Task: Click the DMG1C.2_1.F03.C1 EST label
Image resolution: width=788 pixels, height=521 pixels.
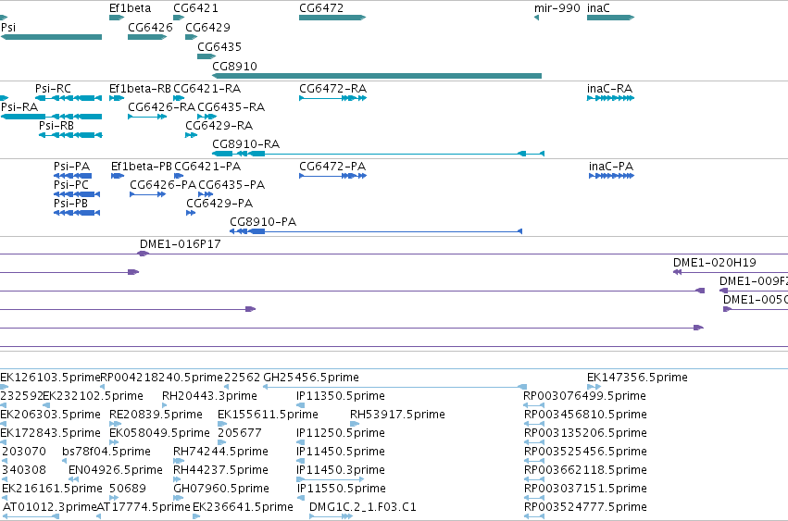Action: (363, 507)
